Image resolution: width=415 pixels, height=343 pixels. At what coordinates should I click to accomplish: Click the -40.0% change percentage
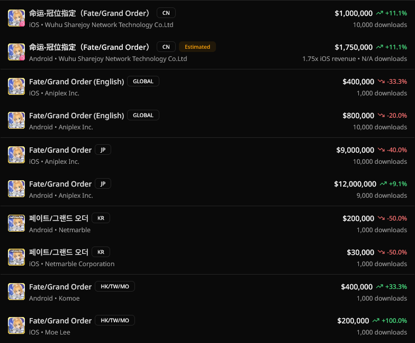397,149
